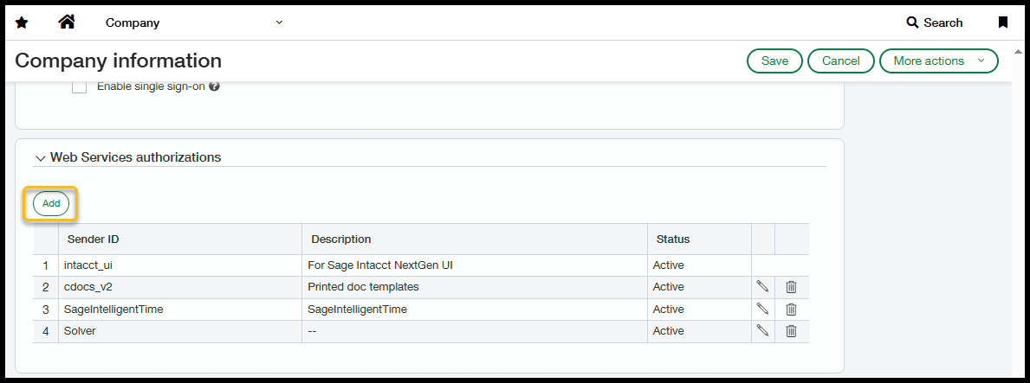
Task: Click the Cancel button
Action: click(x=840, y=61)
